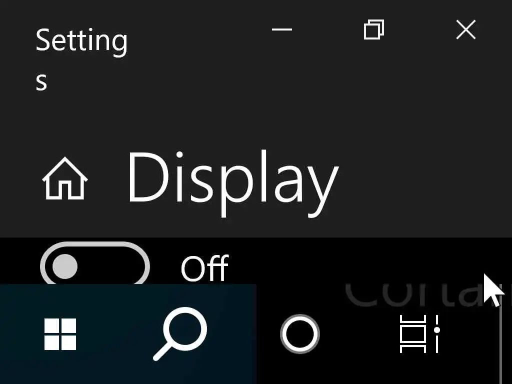This screenshot has height=384, width=512.
Task: Click the Settings window title text
Action: [x=81, y=59]
